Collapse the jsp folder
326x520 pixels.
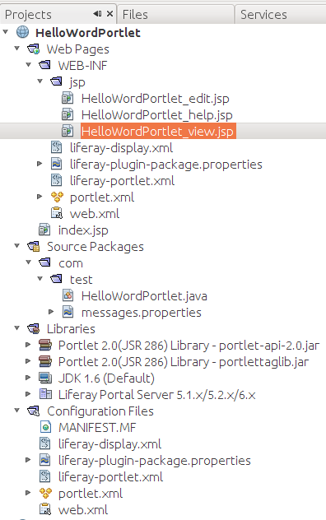[40, 81]
